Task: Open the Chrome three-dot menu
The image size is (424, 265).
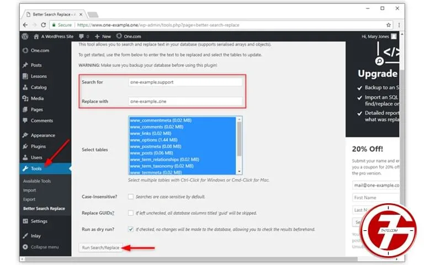Action: [399, 25]
